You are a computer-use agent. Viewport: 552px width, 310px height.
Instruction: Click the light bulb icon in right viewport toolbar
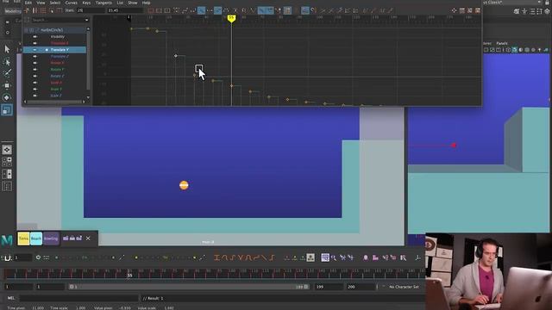(539, 50)
